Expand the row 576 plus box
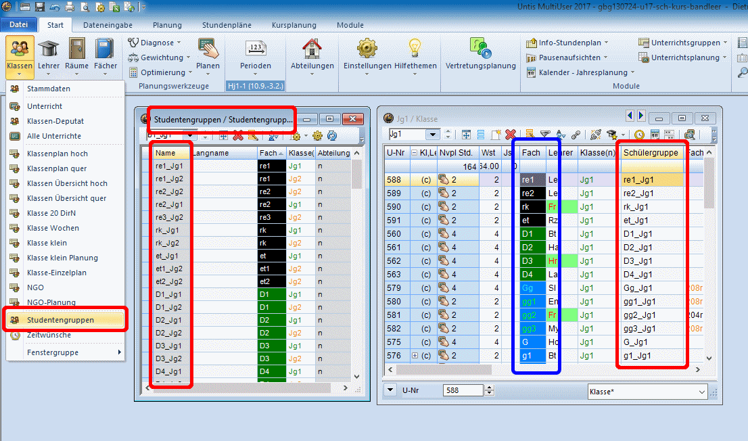Image resolution: width=748 pixels, height=441 pixels. tap(415, 356)
